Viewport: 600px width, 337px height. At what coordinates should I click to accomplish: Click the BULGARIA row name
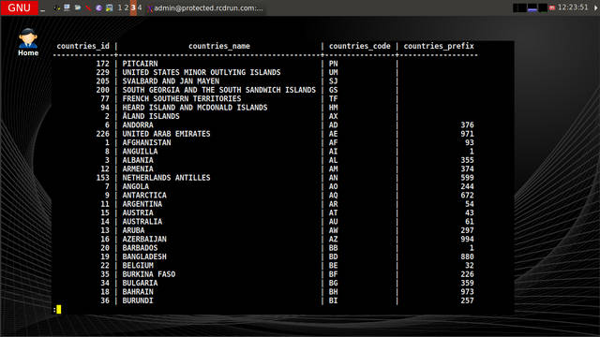140,284
